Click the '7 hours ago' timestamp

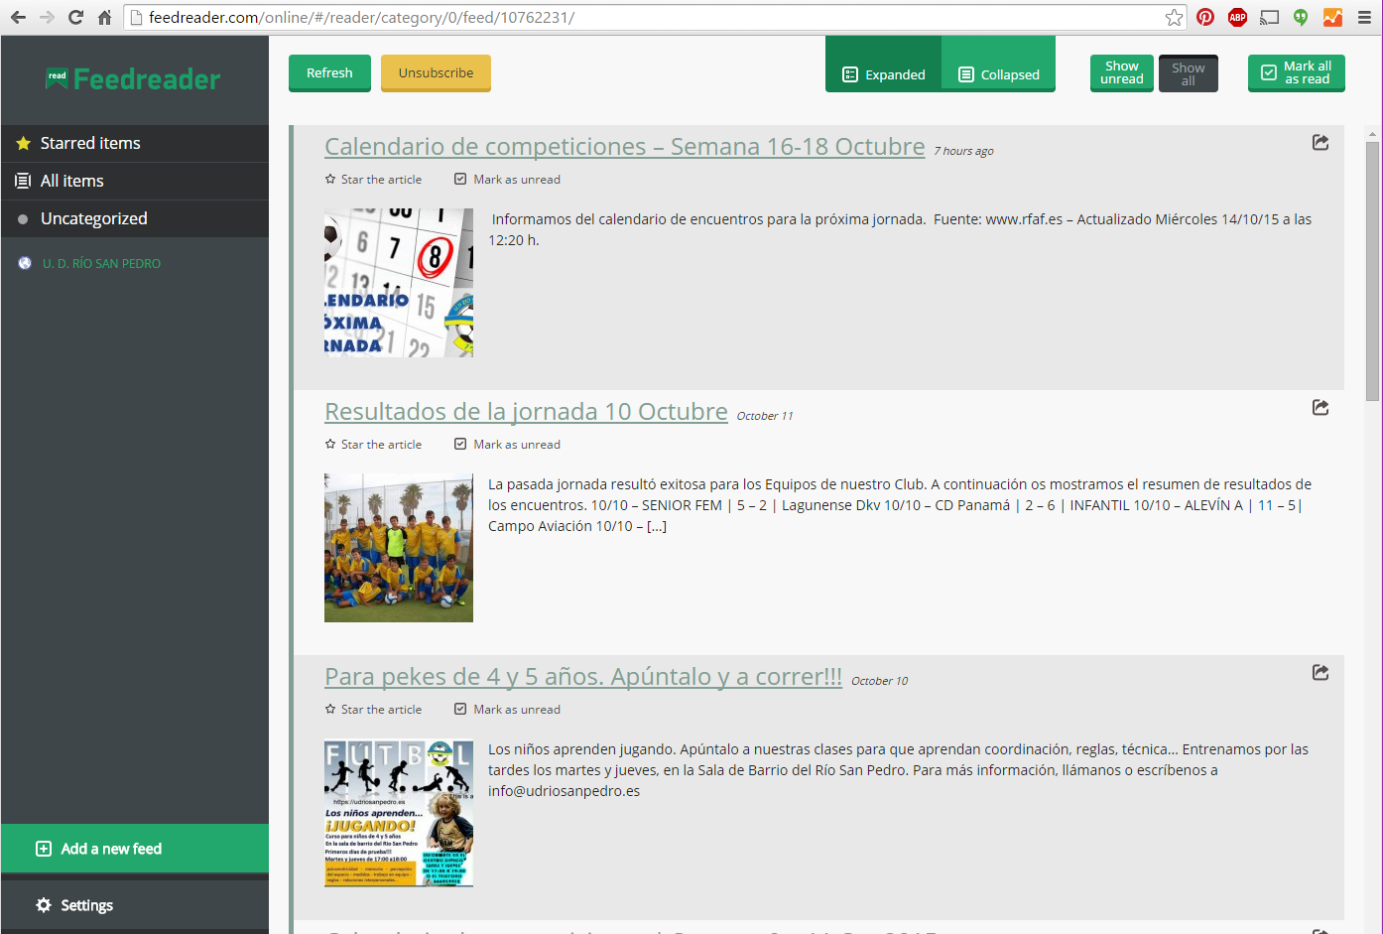tap(963, 151)
